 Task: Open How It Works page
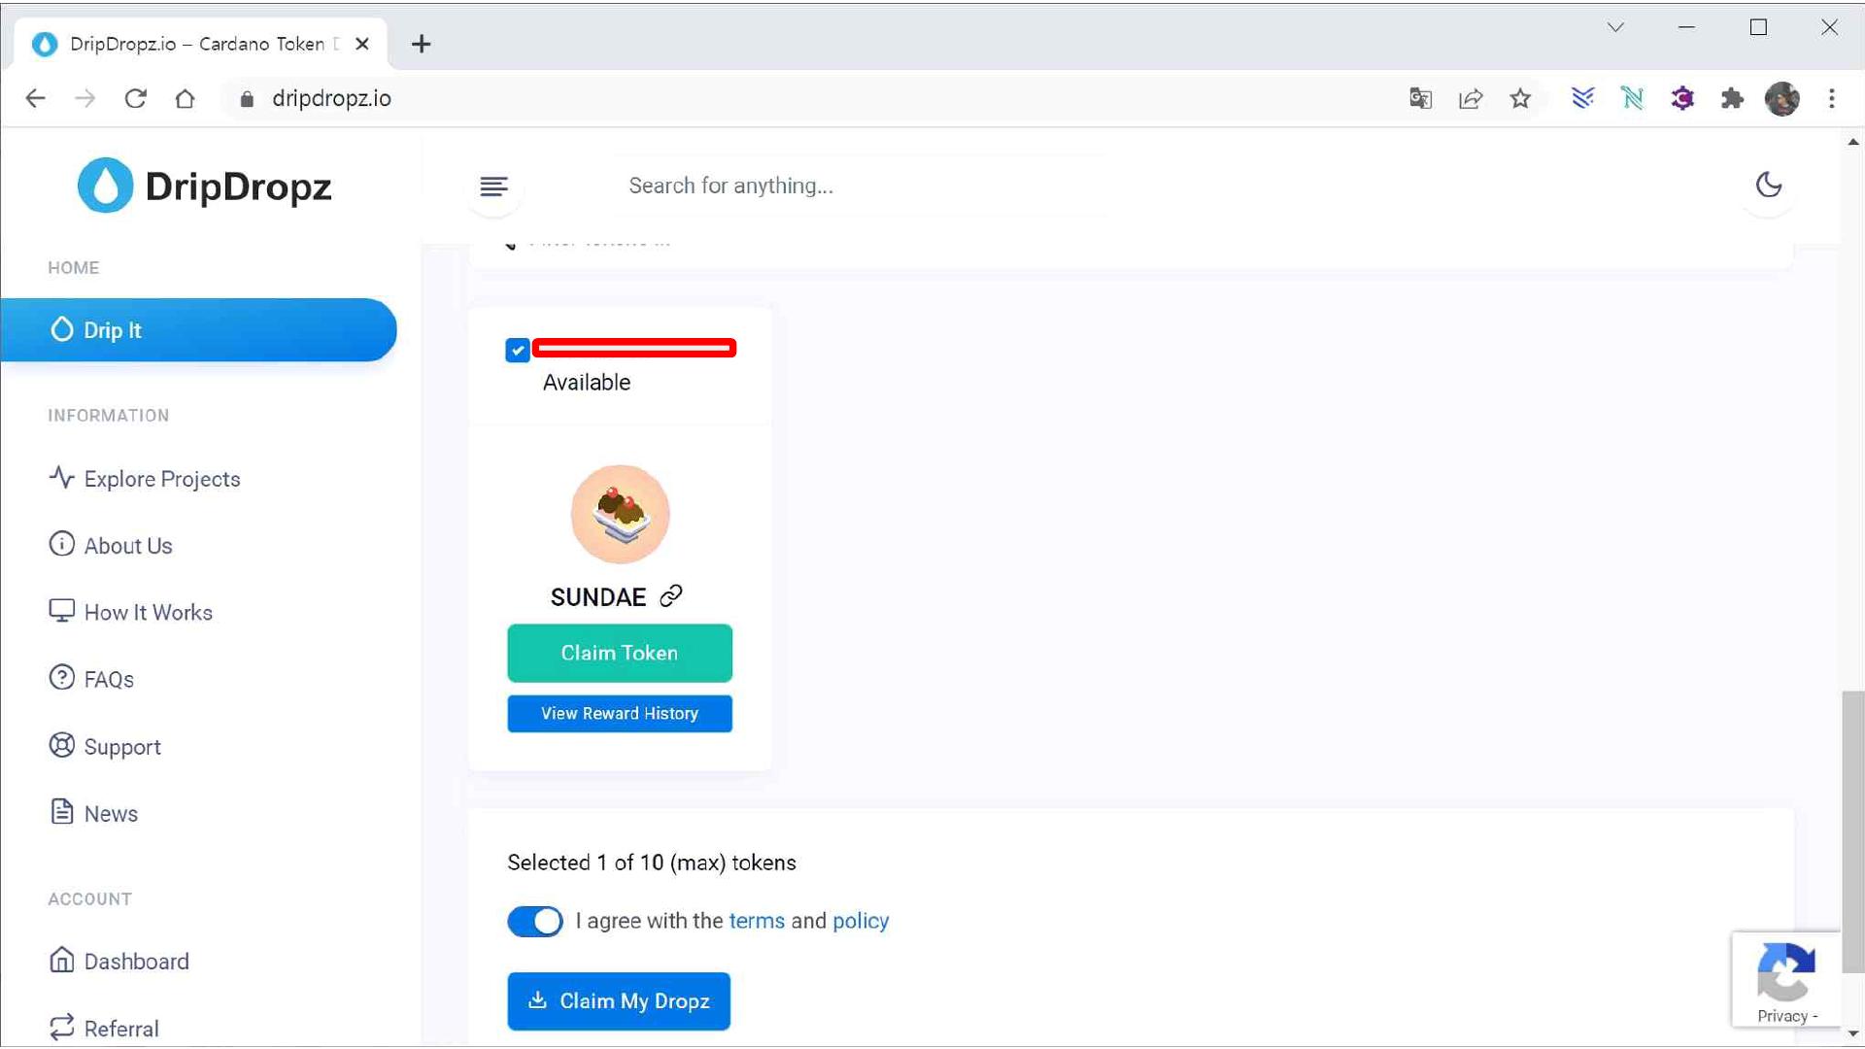click(x=130, y=613)
